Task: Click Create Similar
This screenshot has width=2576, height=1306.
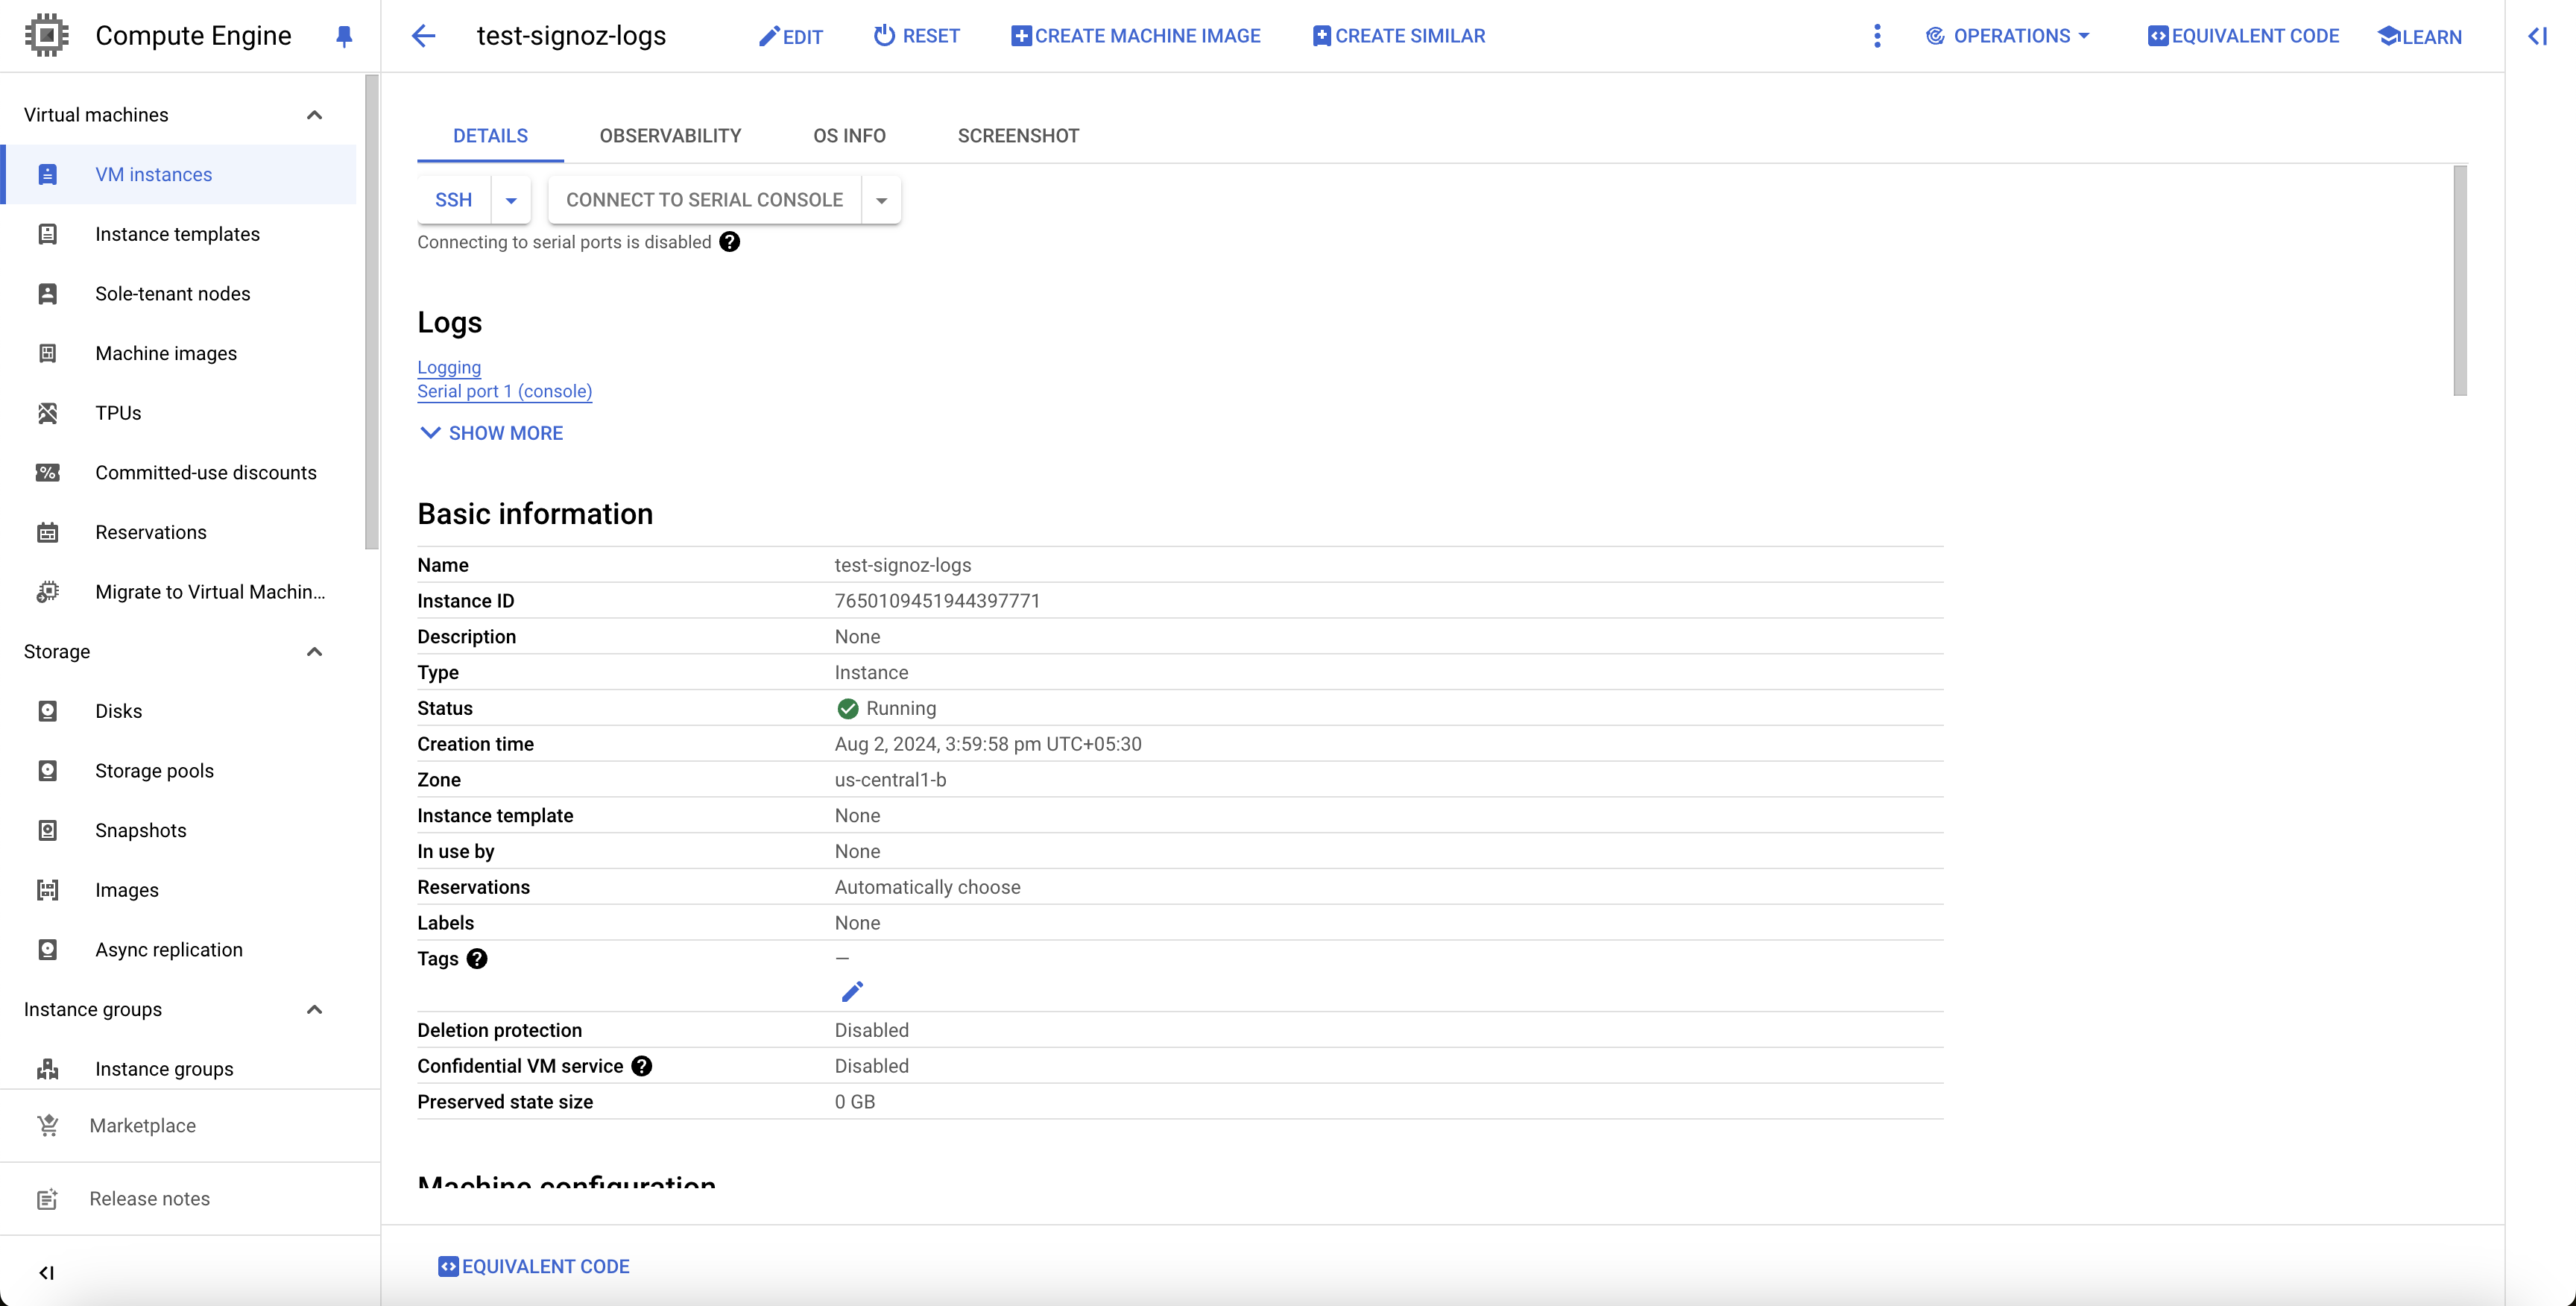Action: (1398, 36)
